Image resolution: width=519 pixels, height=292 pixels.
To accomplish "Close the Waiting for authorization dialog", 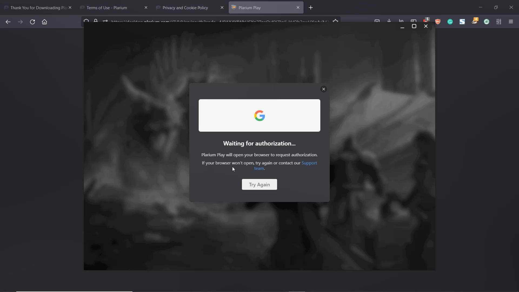I will (324, 89).
